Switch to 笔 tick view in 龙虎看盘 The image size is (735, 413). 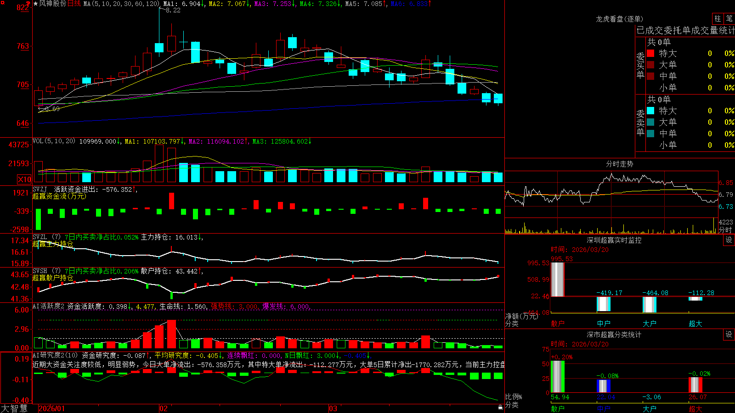tap(729, 18)
